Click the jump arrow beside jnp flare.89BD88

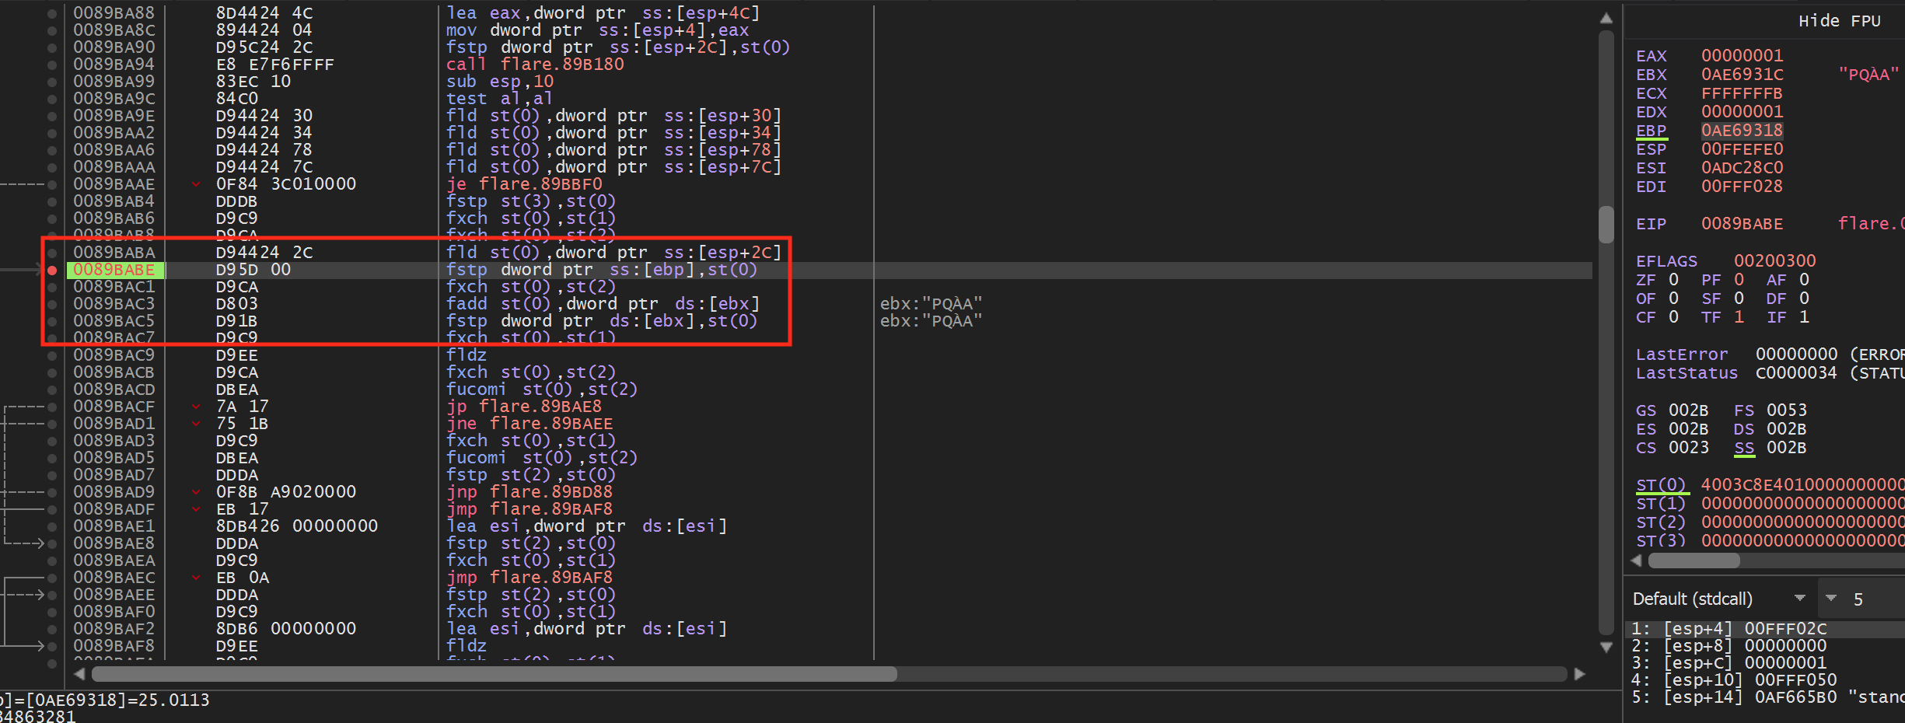click(x=196, y=492)
